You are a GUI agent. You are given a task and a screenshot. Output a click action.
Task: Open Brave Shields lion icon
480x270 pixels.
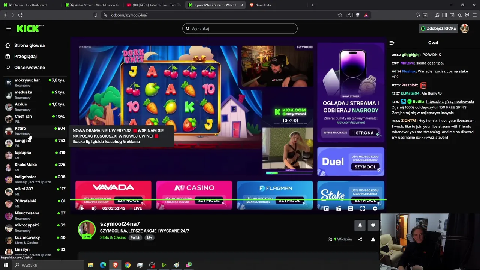(x=357, y=15)
